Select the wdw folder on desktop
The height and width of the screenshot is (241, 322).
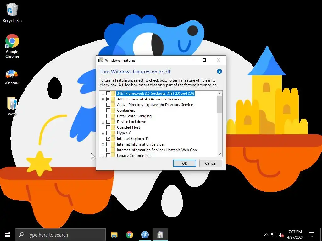click(12, 107)
